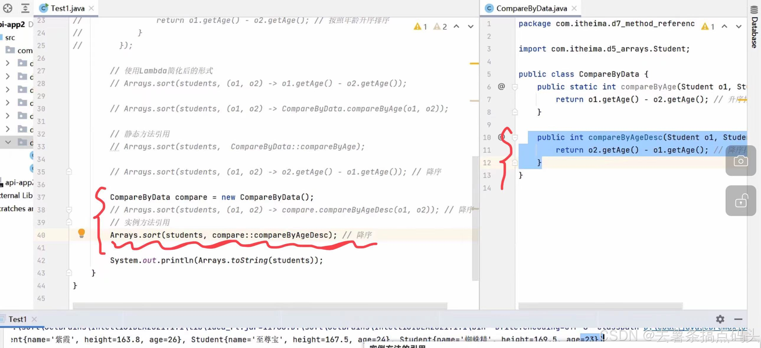Click yellow warning stripe marker near line 26
The image size is (761, 348).
coord(474,63)
